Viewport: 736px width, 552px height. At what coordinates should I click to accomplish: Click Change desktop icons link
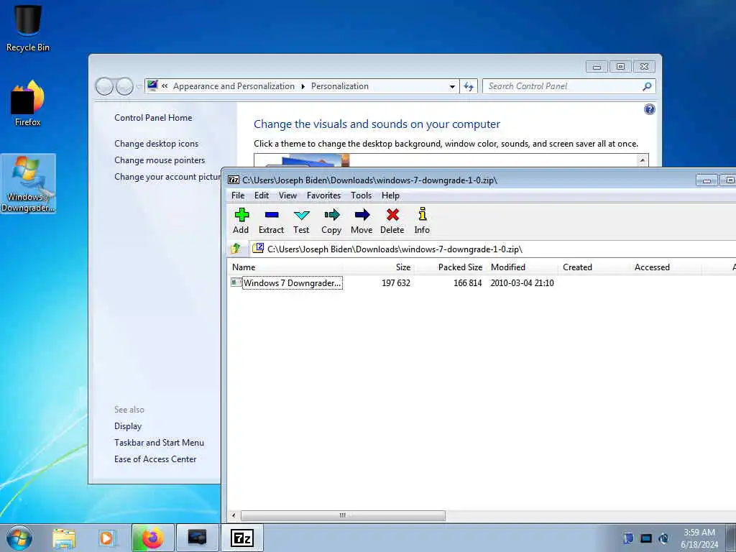click(x=156, y=144)
